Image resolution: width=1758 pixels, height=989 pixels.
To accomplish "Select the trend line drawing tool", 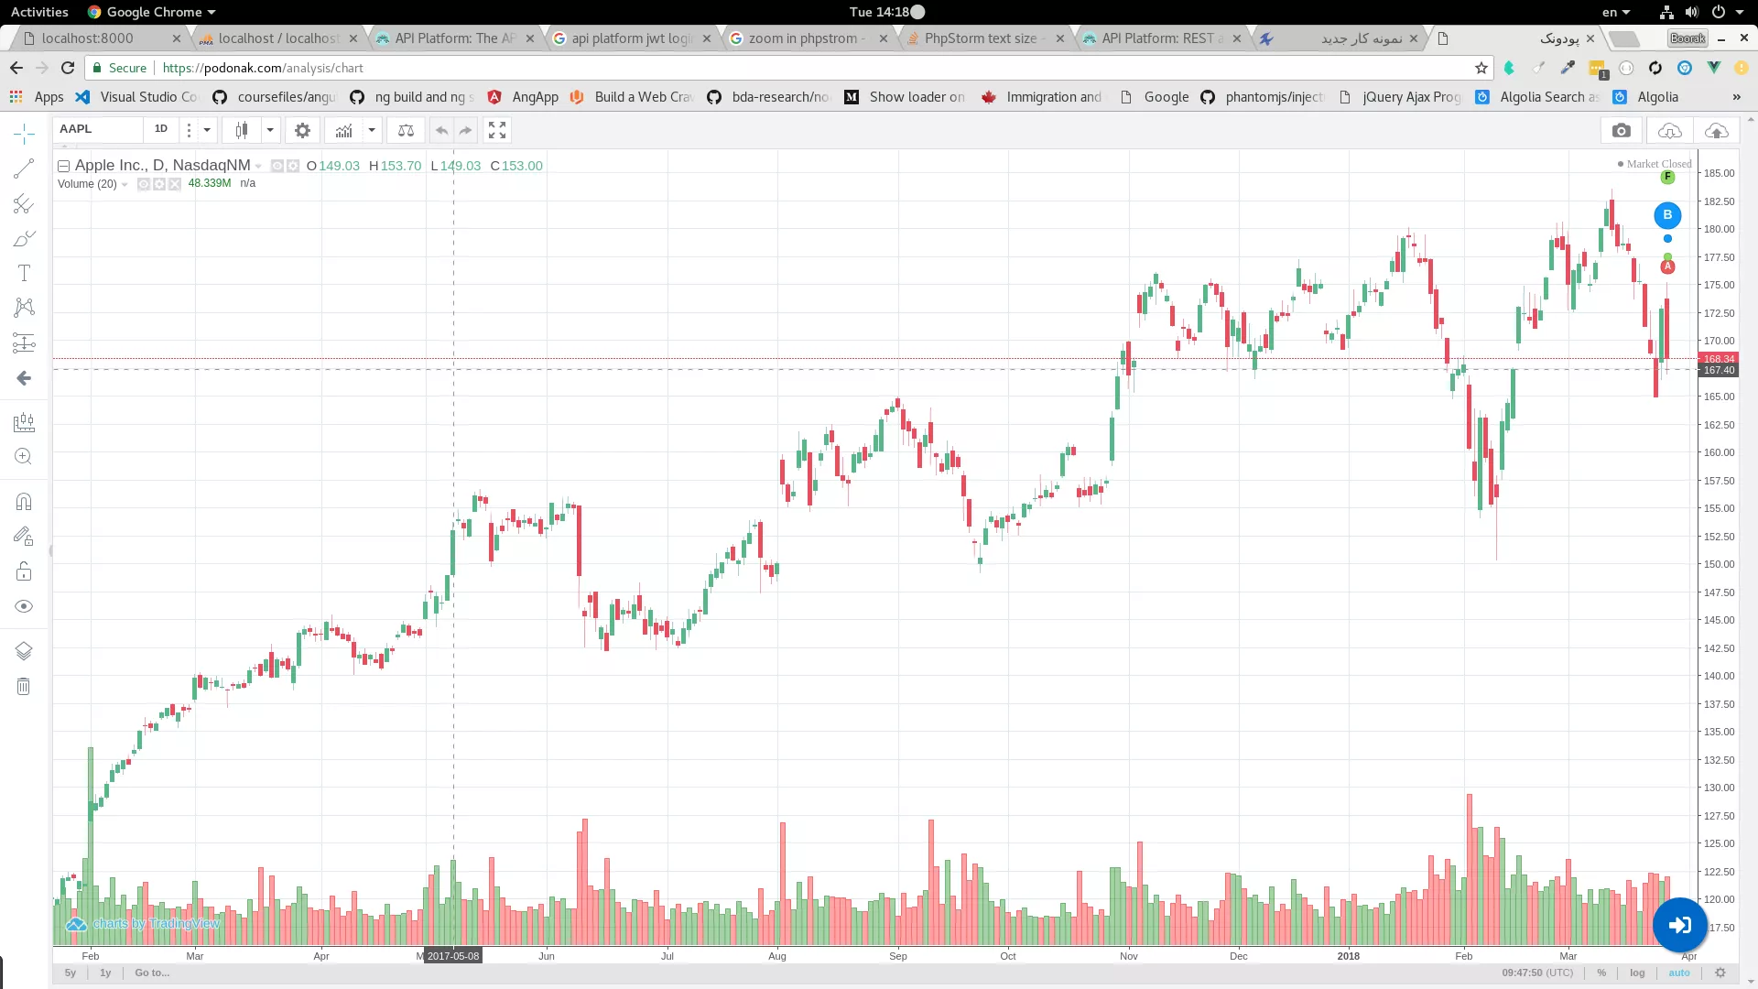I will [x=24, y=168].
